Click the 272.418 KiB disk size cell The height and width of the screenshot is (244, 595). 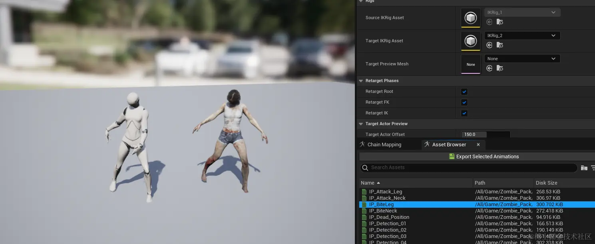(549, 211)
